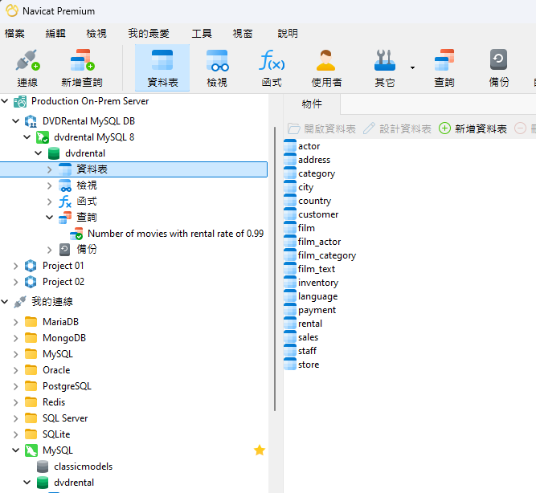Click the Backup (備份) tree node icon
Viewport: 536px width, 493px height.
64,250
